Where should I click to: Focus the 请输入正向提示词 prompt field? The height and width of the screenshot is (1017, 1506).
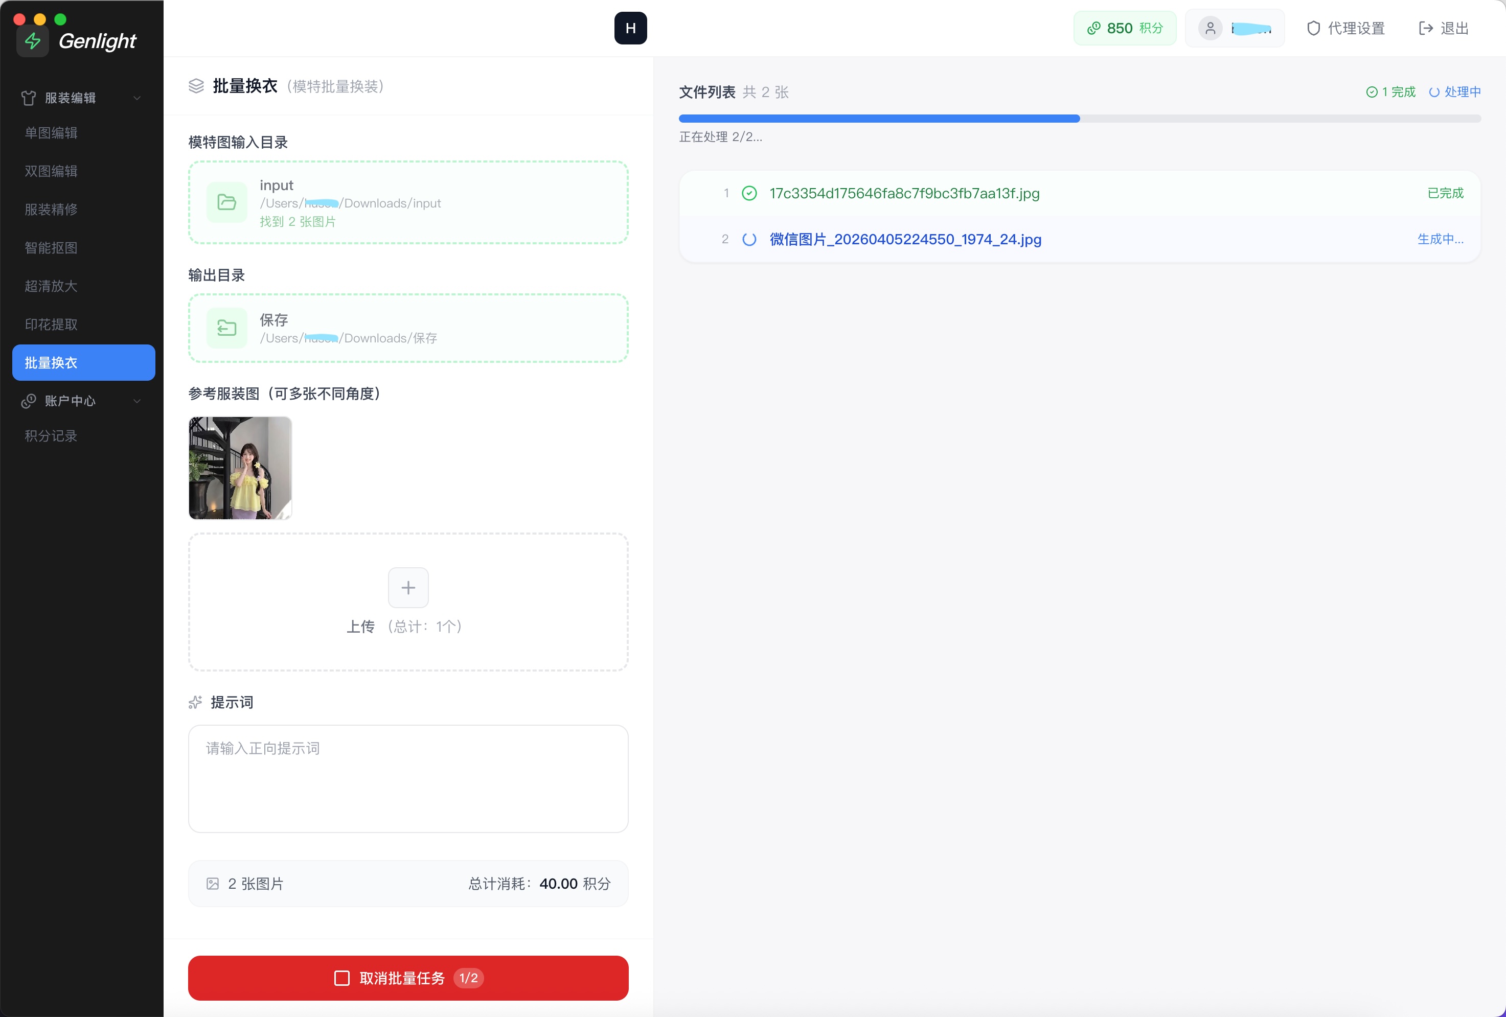click(x=408, y=779)
